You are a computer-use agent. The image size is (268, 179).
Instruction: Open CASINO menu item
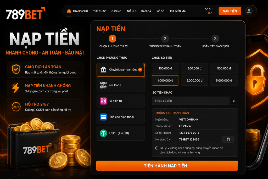tap(116, 11)
